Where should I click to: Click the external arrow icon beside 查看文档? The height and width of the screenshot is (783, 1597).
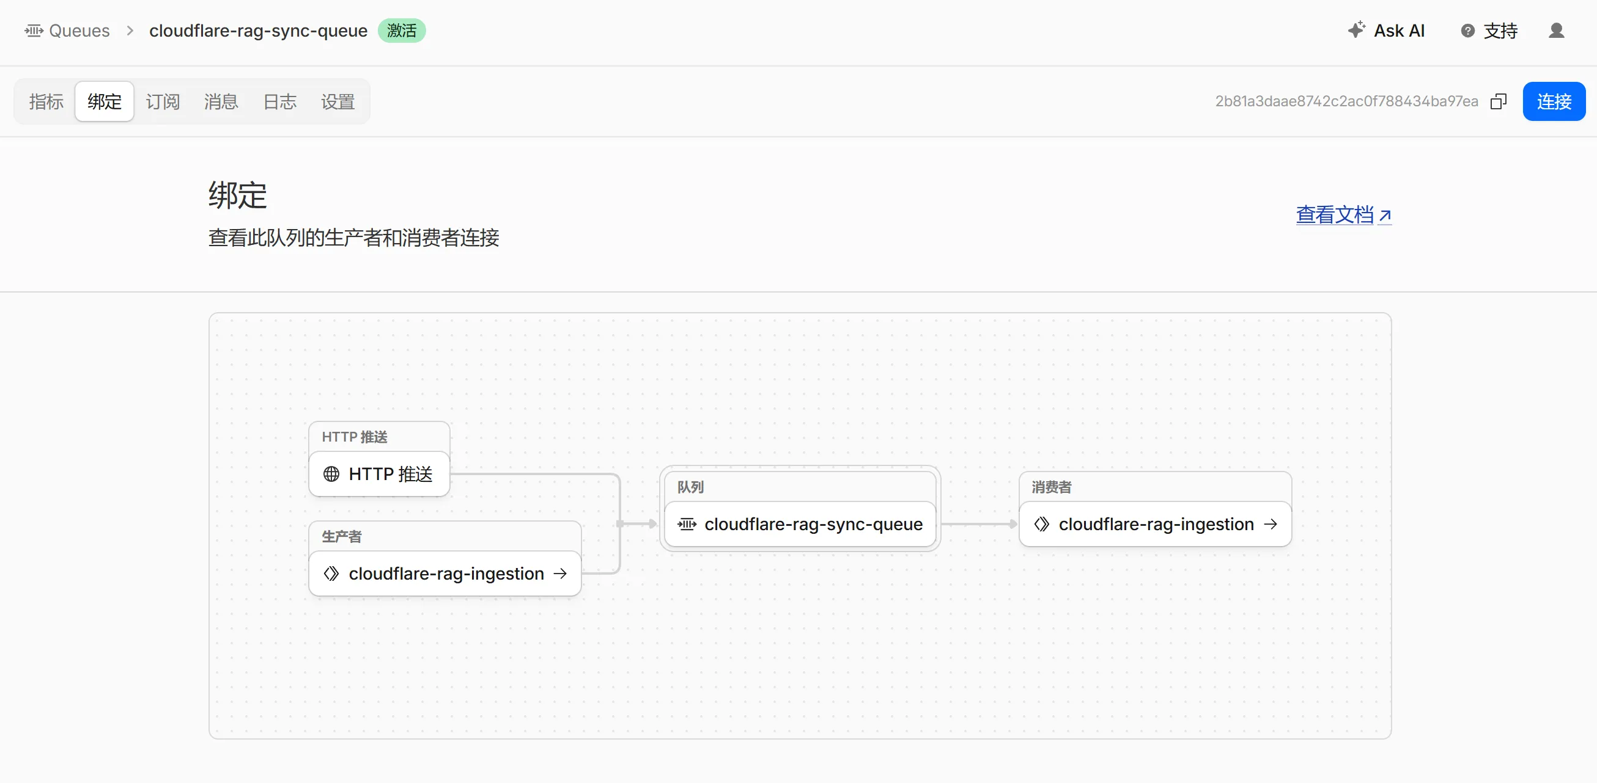click(x=1385, y=216)
